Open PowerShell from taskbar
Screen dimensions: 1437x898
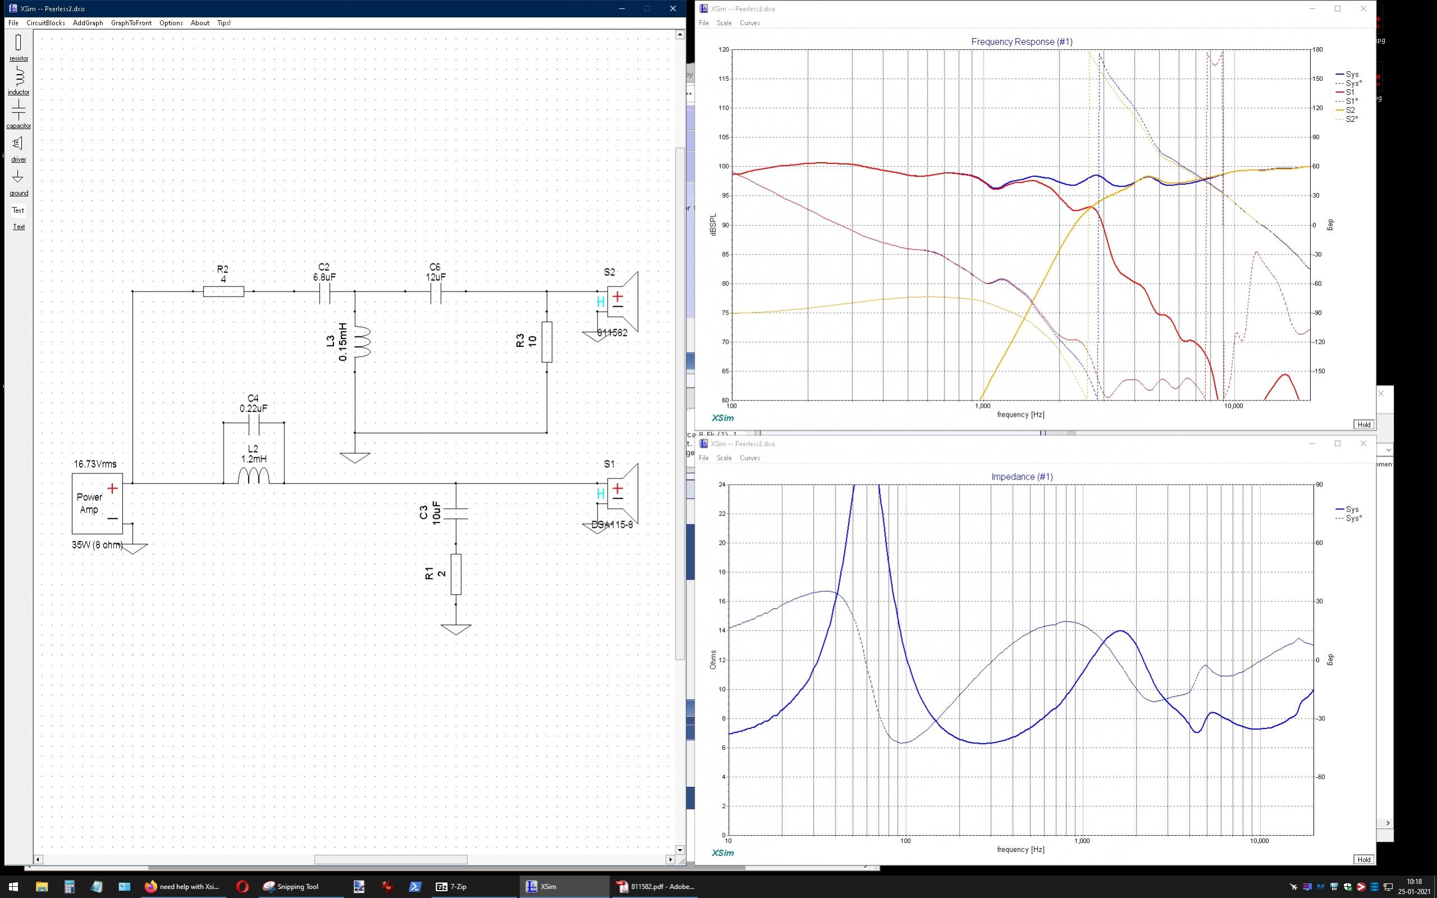(415, 887)
